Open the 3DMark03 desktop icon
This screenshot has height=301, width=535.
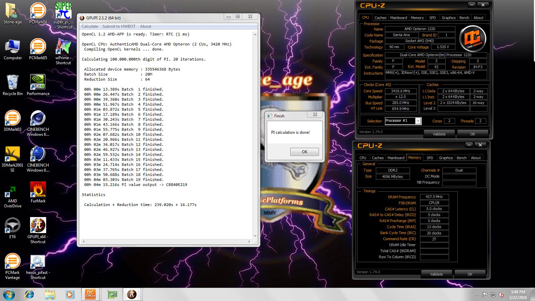pos(13,121)
